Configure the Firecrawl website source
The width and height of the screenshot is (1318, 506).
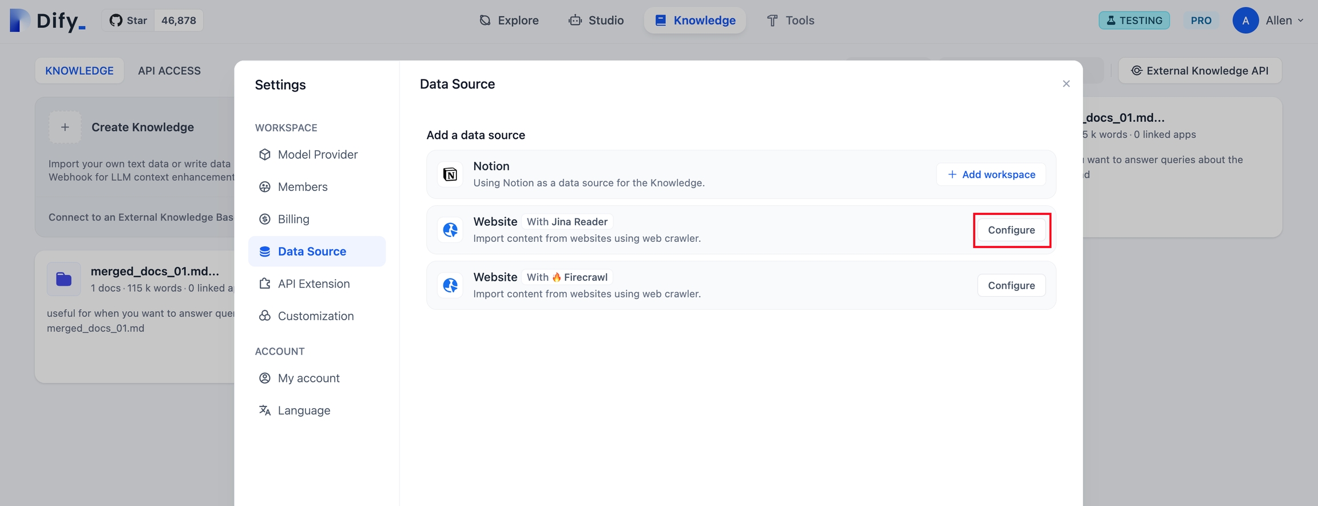pos(1011,285)
